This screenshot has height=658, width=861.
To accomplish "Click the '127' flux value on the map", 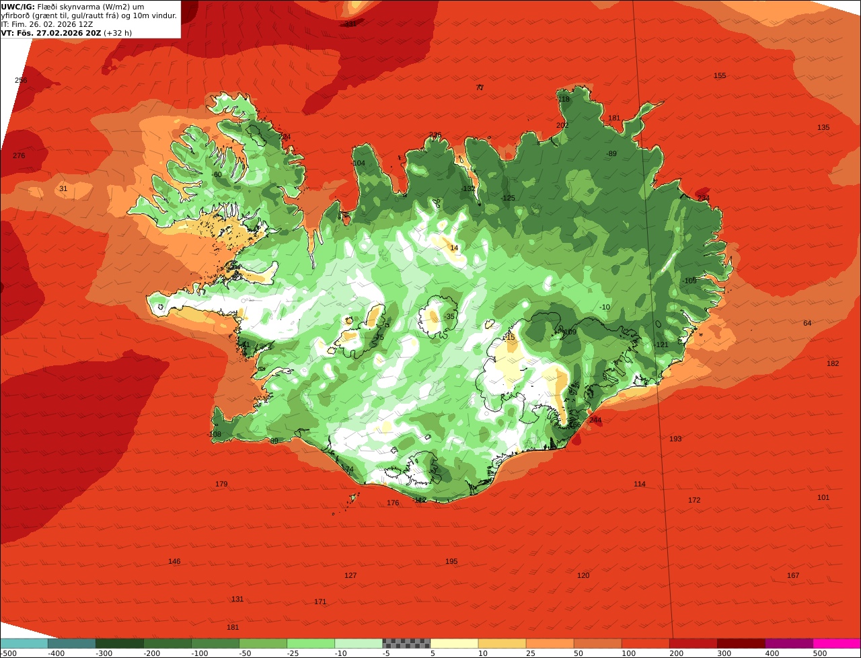I will pos(350,575).
